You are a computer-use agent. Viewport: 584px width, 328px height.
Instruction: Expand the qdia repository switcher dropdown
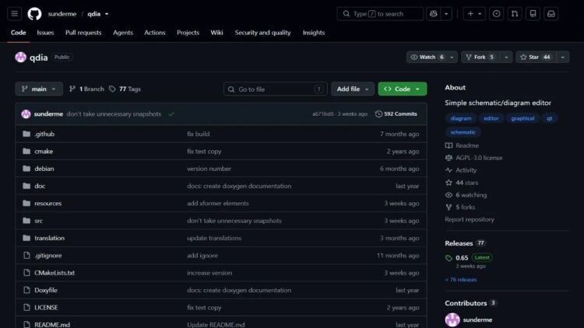pyautogui.click(x=107, y=14)
